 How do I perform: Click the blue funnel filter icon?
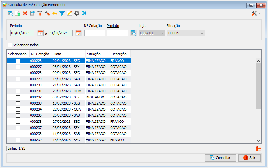[62, 13]
